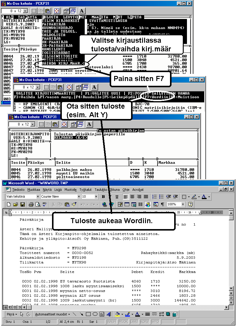Toggle Justify alignment button
Screen dimensions: 236x327
point(146,196)
